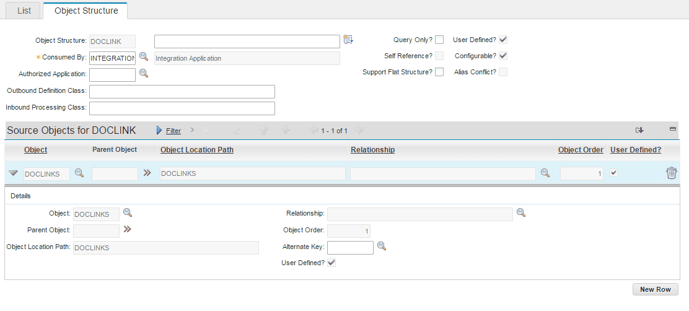Toggle Support Flat Structure checkbox
Screen dimensions: 689x311
pyautogui.click(x=439, y=72)
